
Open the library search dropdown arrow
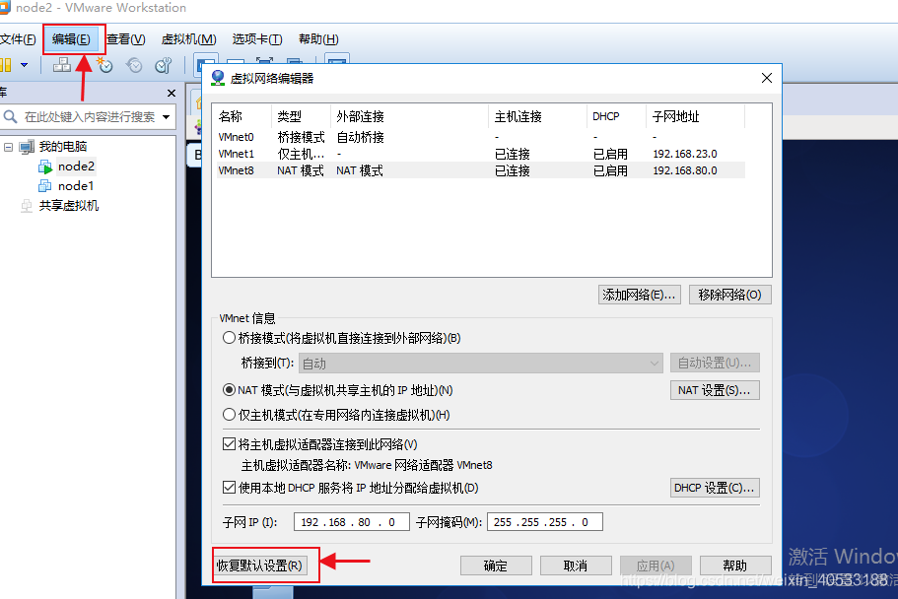pyautogui.click(x=166, y=117)
